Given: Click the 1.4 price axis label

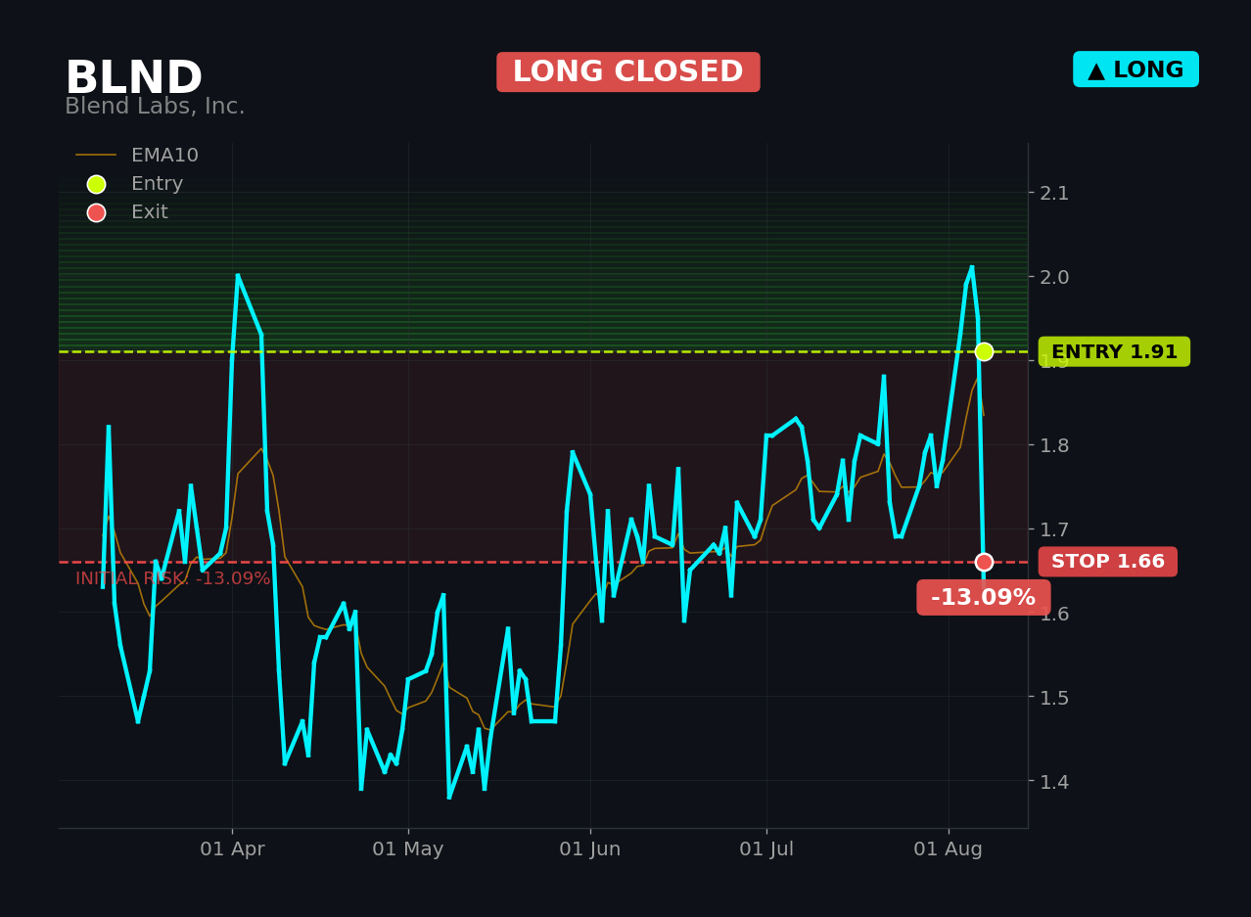Looking at the screenshot, I should [x=1054, y=782].
